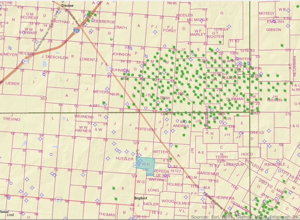The width and height of the screenshot is (300, 220).
Task: Click the 173 shield near M A survey
Action: coord(201,190)
